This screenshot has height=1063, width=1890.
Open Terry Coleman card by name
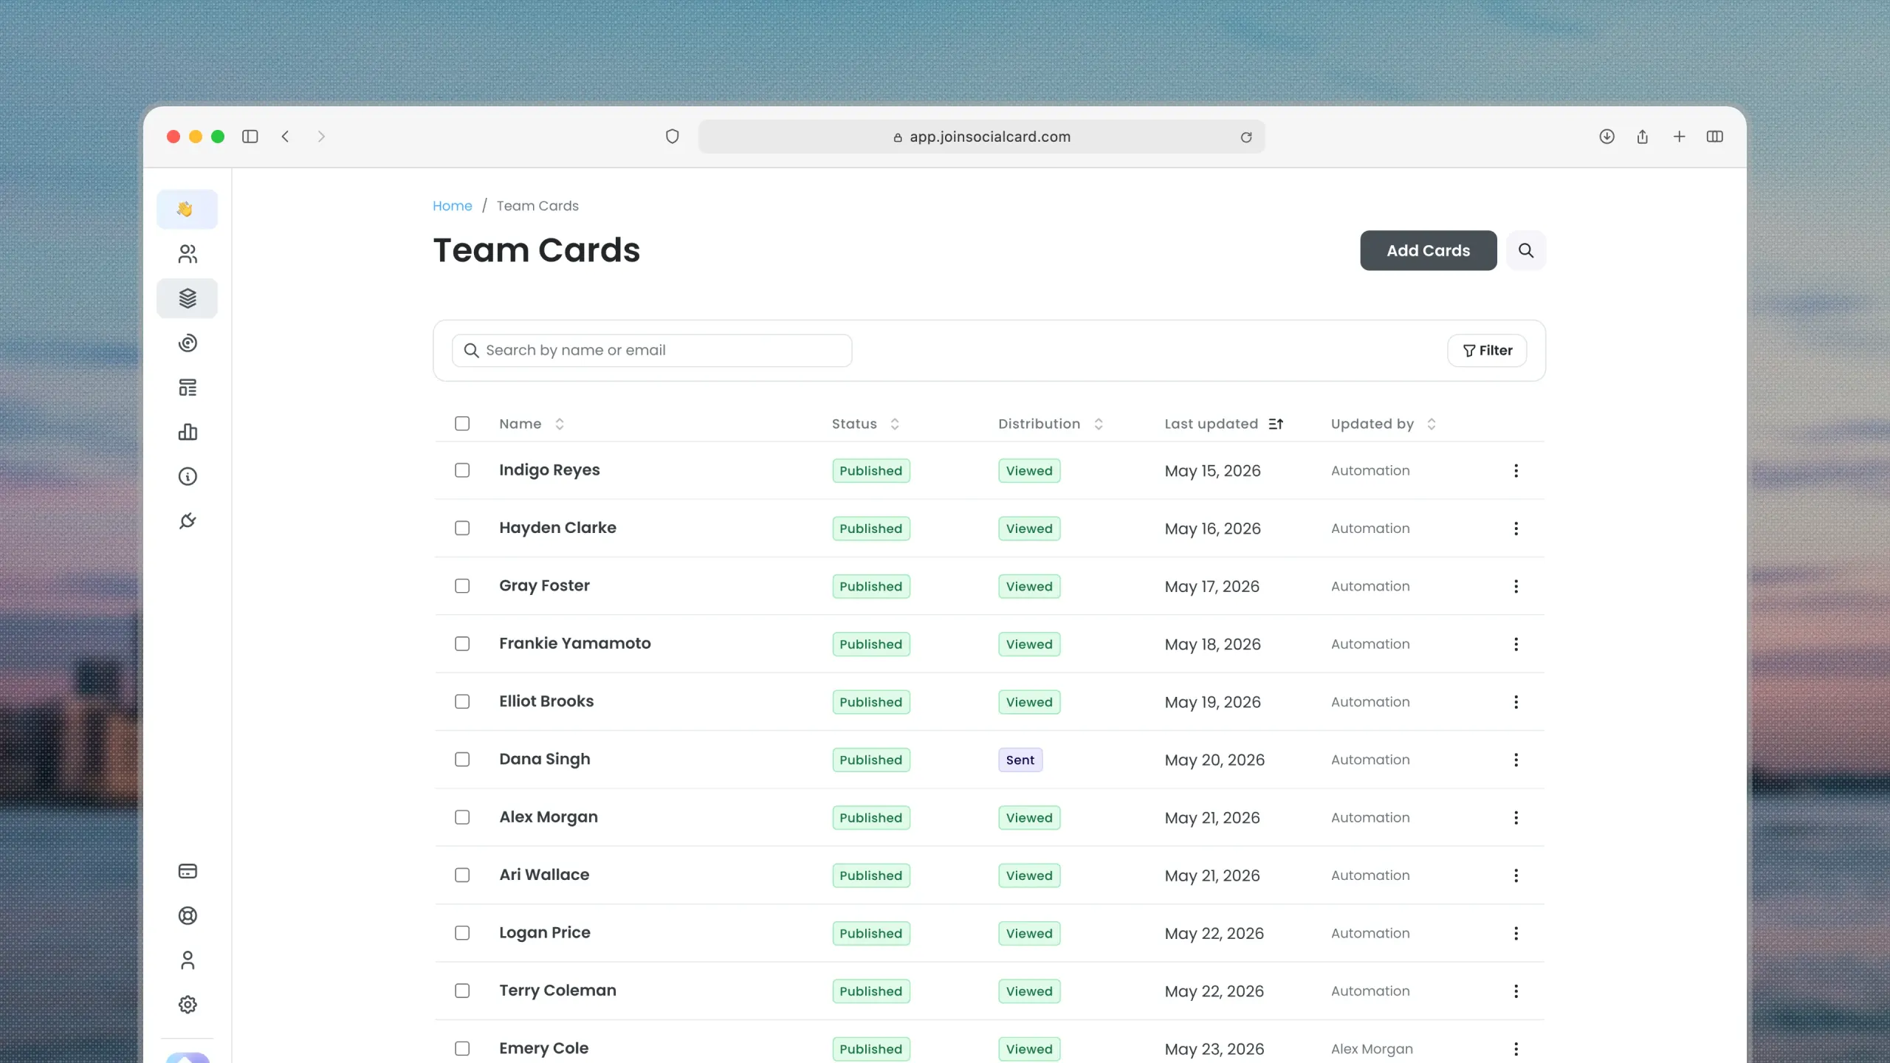(557, 991)
